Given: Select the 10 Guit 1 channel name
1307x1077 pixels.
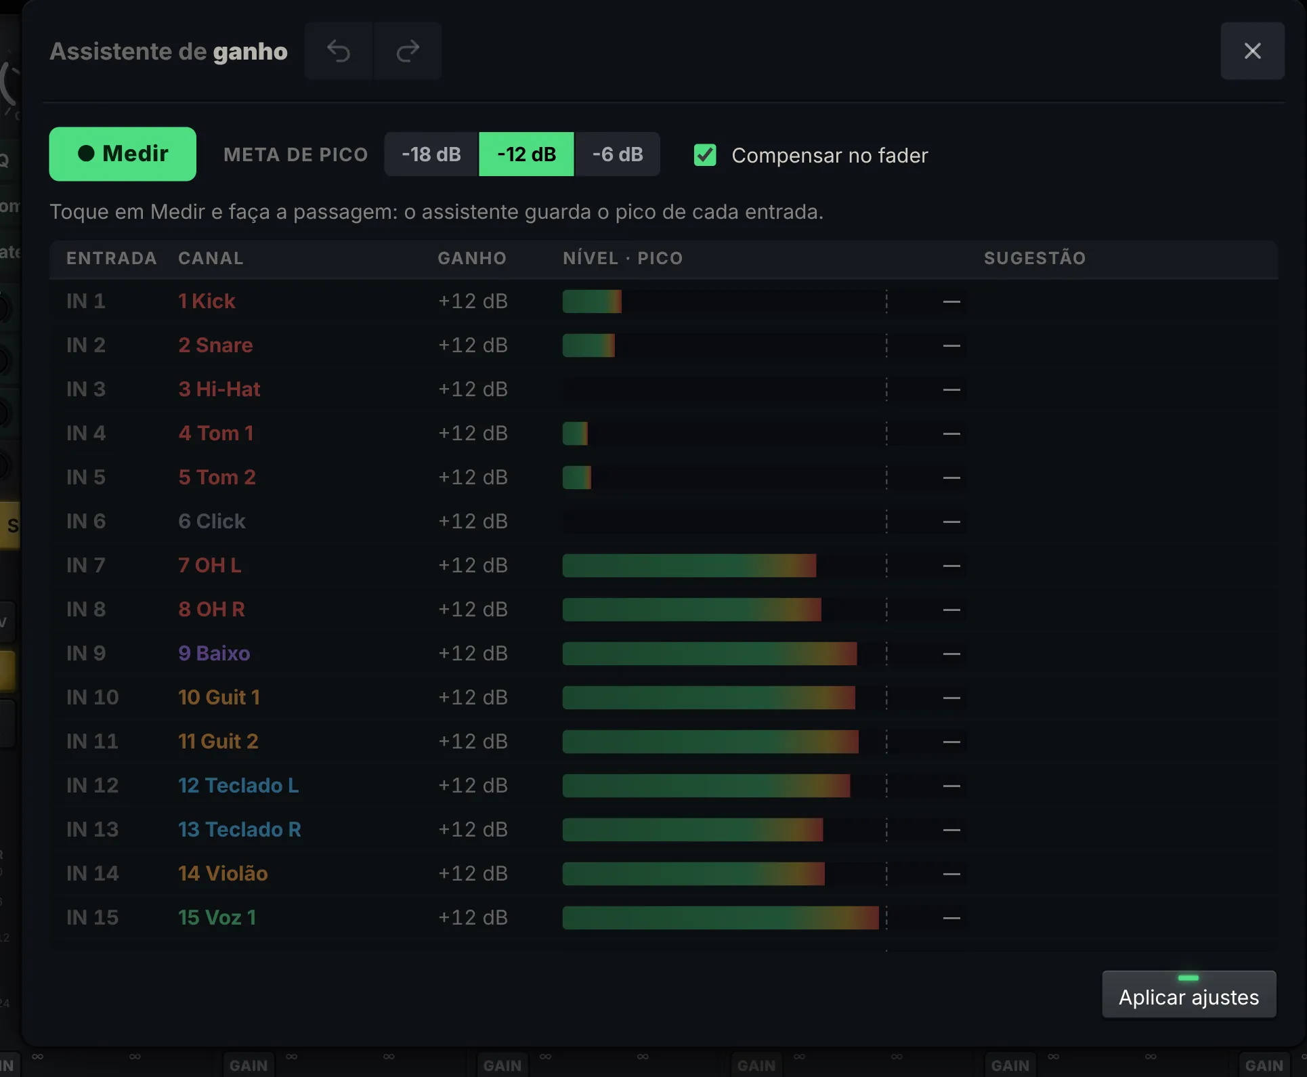Looking at the screenshot, I should (x=219, y=698).
